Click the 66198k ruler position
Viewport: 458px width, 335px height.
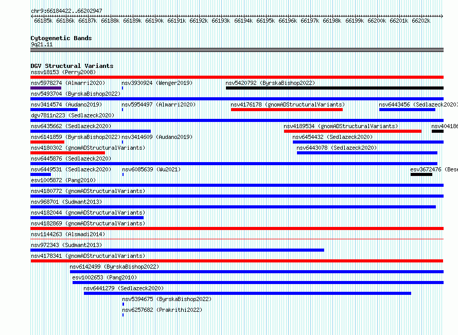332,21
